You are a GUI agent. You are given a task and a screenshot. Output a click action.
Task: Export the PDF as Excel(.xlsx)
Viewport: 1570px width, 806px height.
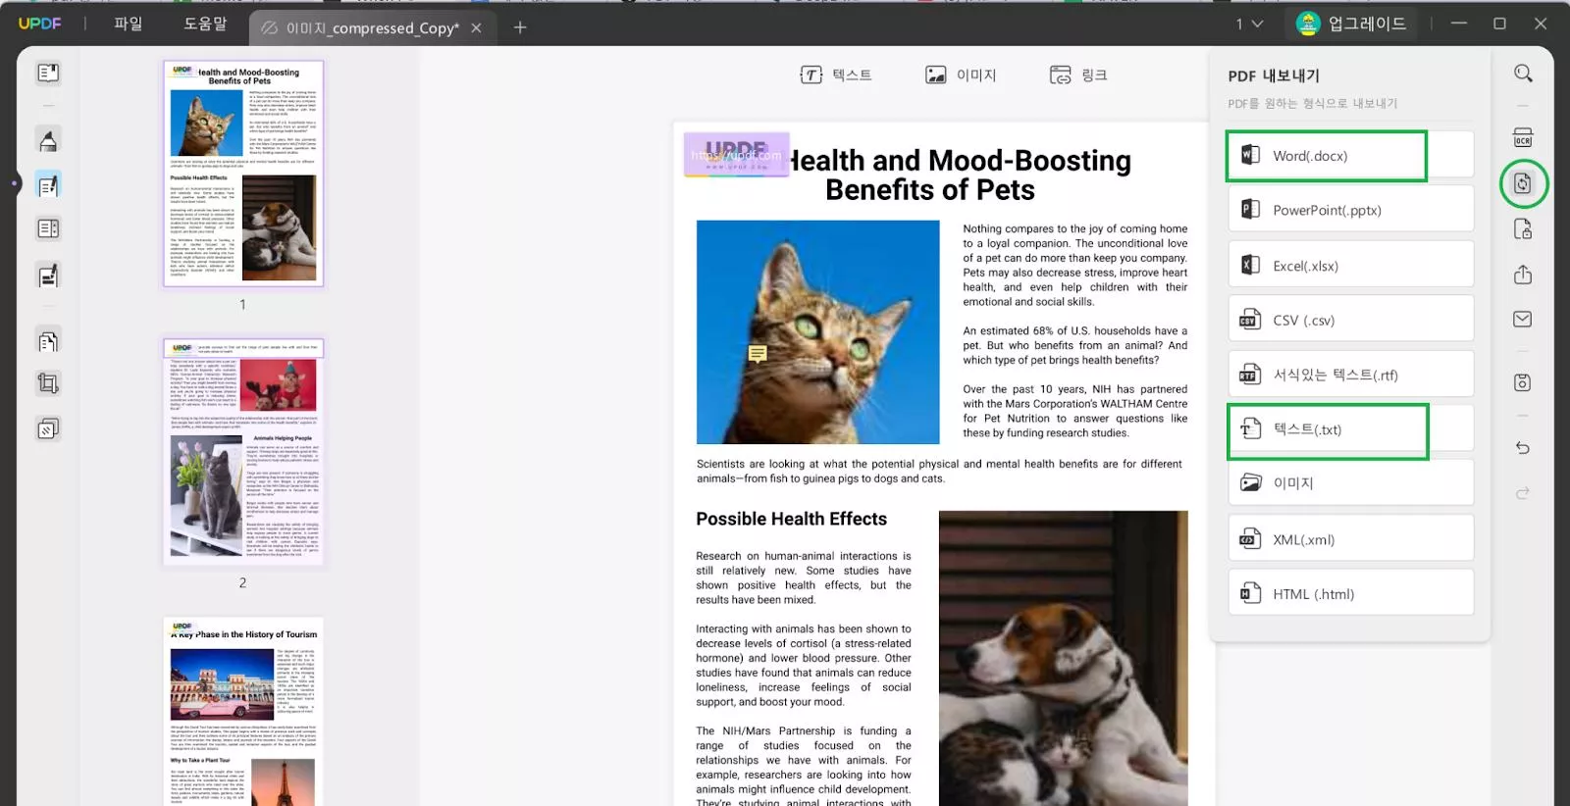[1350, 265]
